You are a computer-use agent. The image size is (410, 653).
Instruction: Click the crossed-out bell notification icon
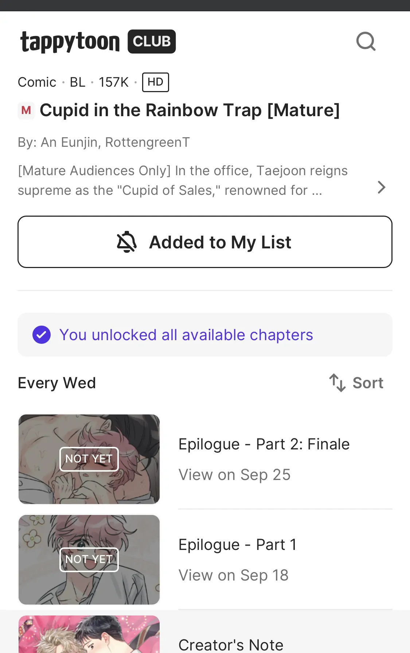(x=126, y=242)
